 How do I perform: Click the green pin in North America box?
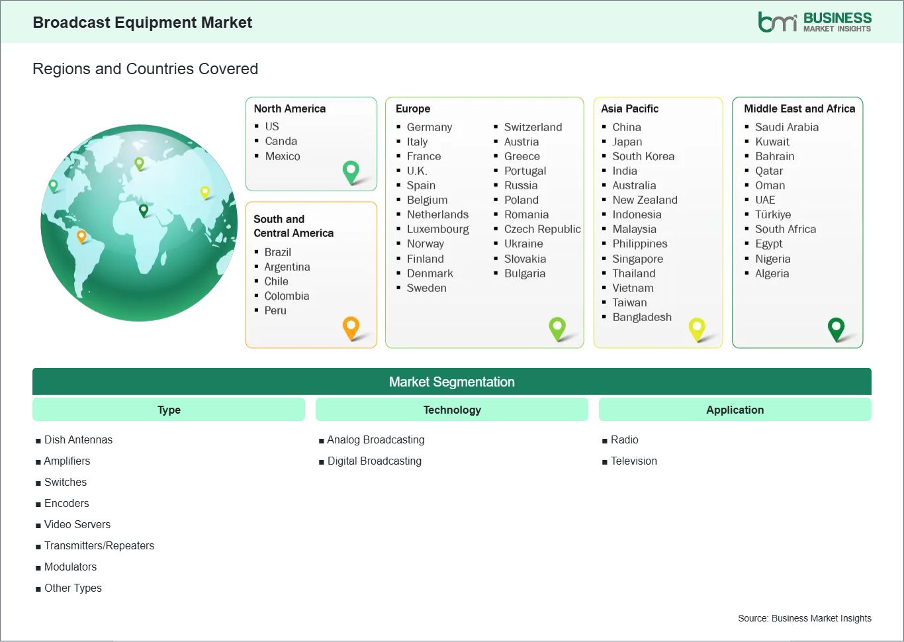pos(351,171)
